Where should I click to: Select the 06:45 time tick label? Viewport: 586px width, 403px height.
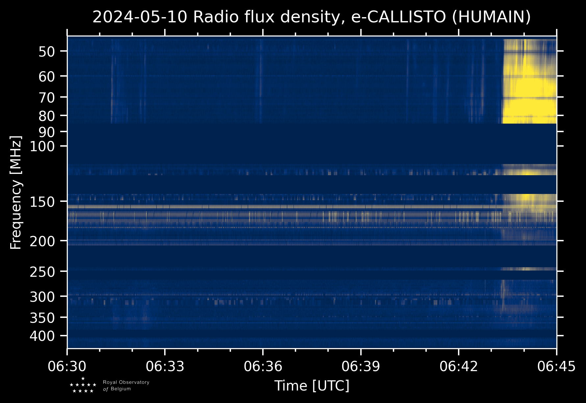pos(556,366)
